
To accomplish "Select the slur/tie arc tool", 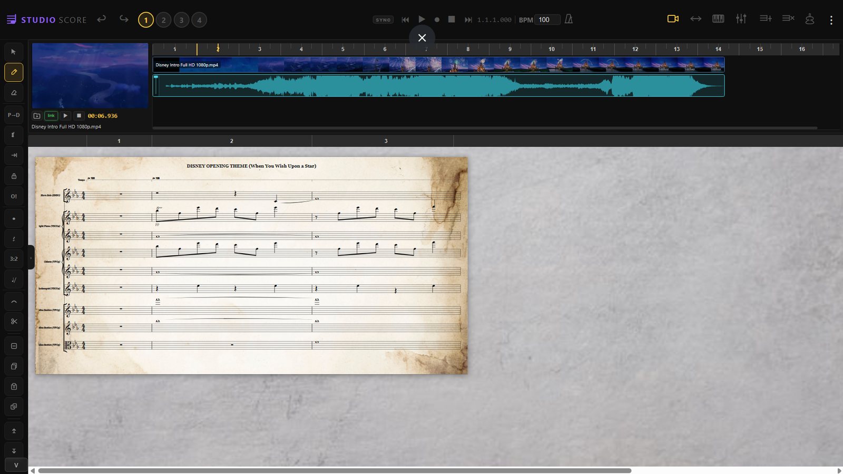I will coord(14,302).
